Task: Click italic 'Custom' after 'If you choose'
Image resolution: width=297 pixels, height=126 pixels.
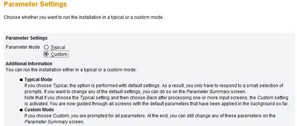Action: (x=60, y=116)
